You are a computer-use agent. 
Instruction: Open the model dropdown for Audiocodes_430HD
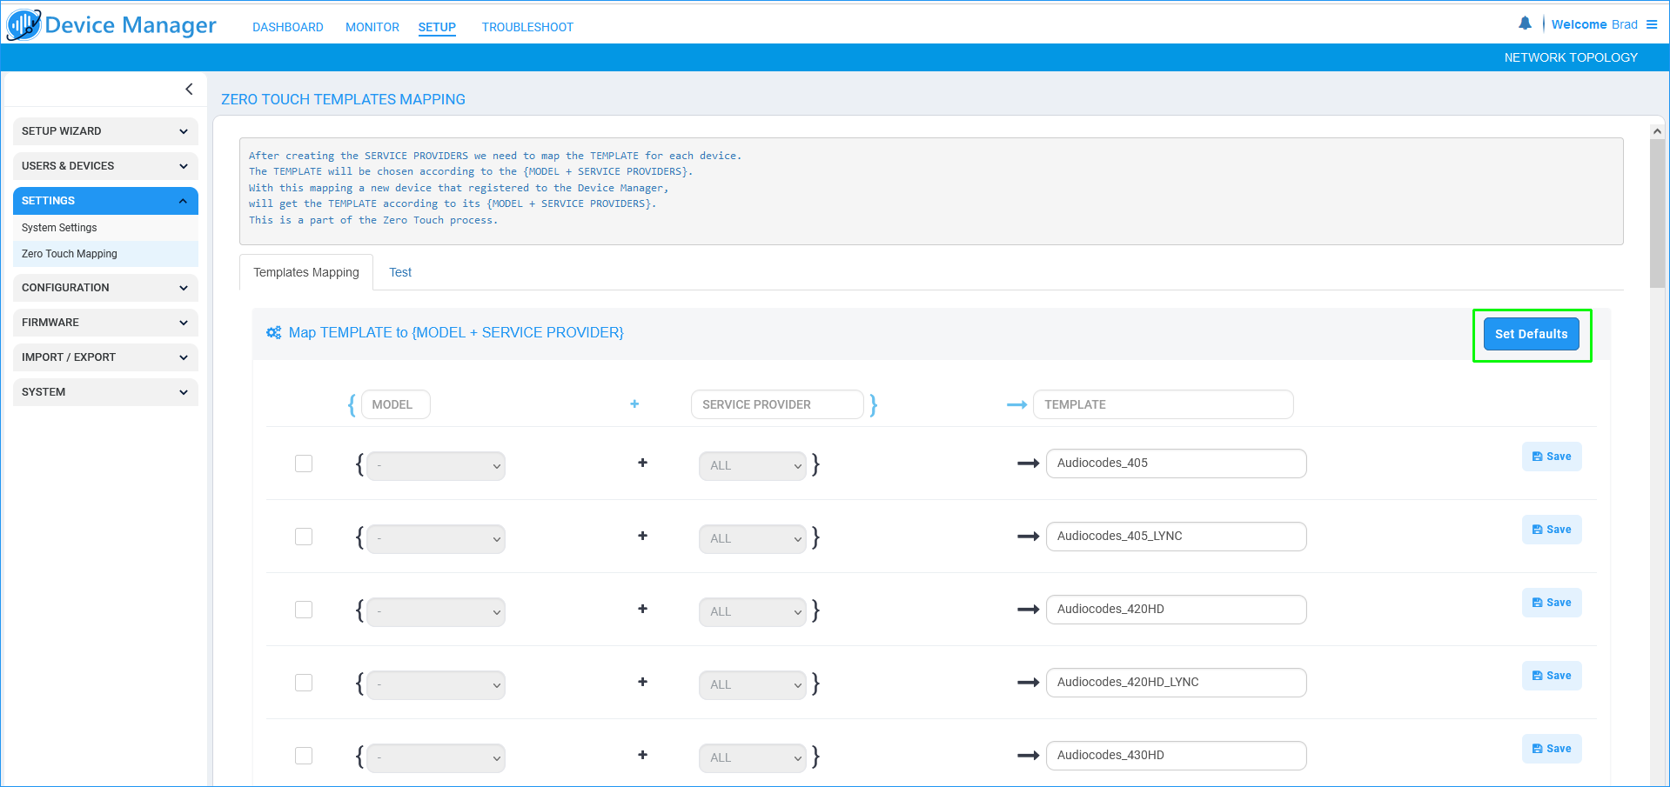pos(436,757)
